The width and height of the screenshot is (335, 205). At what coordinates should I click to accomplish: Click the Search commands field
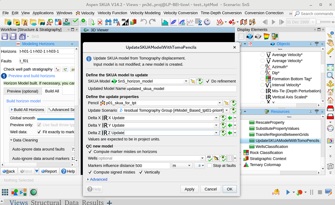click(x=314, y=13)
